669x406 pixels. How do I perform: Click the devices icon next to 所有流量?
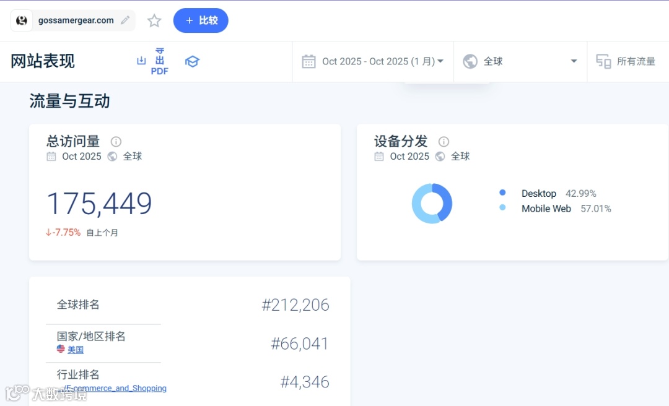[603, 61]
